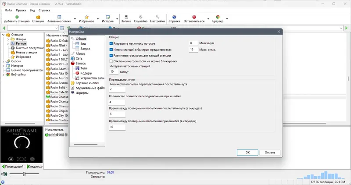
Task: Click the История toolbar icon
Action: [107, 17]
